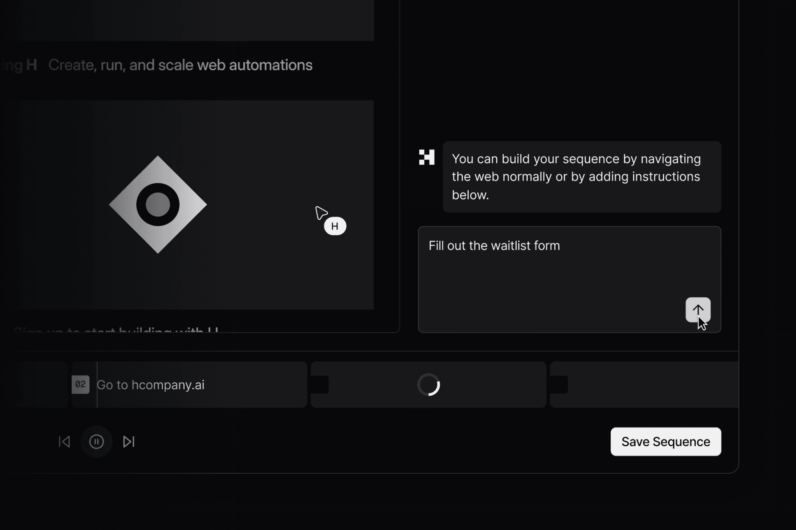Click the 'Create, run, and scale web automations' heading
The height and width of the screenshot is (530, 796).
(x=180, y=65)
